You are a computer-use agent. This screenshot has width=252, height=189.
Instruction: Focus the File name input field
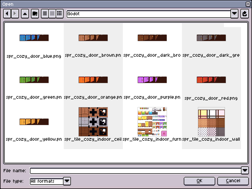pos(135,171)
